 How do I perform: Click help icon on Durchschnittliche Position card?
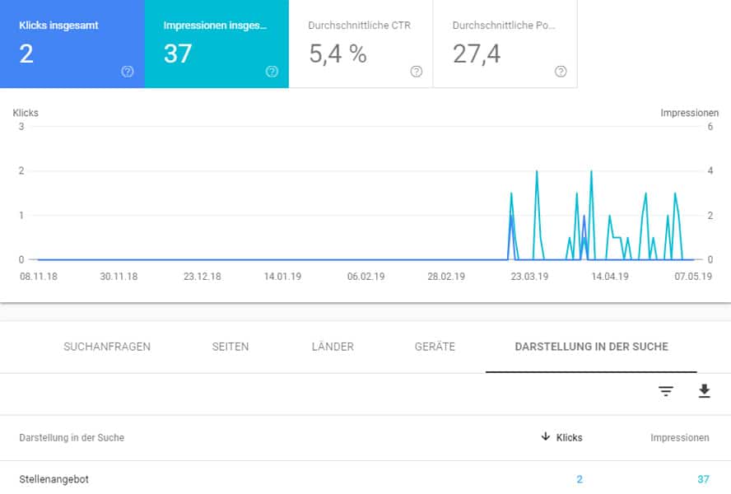pyautogui.click(x=561, y=72)
